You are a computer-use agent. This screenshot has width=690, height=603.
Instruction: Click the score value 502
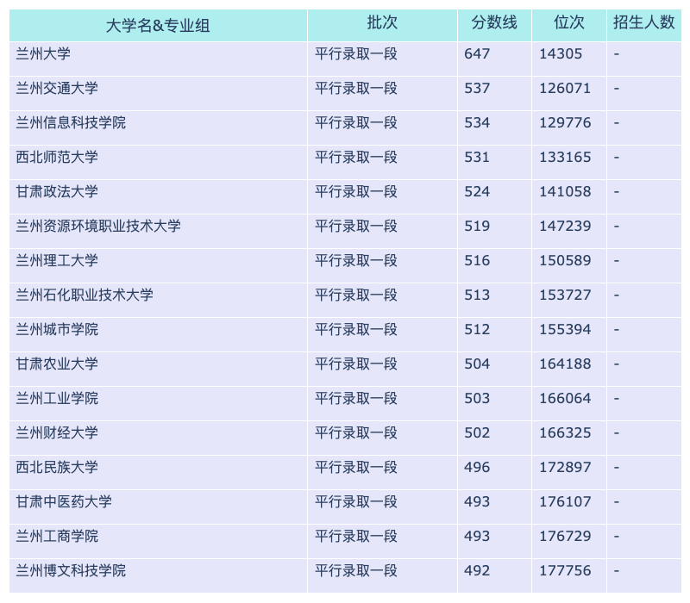[477, 433]
